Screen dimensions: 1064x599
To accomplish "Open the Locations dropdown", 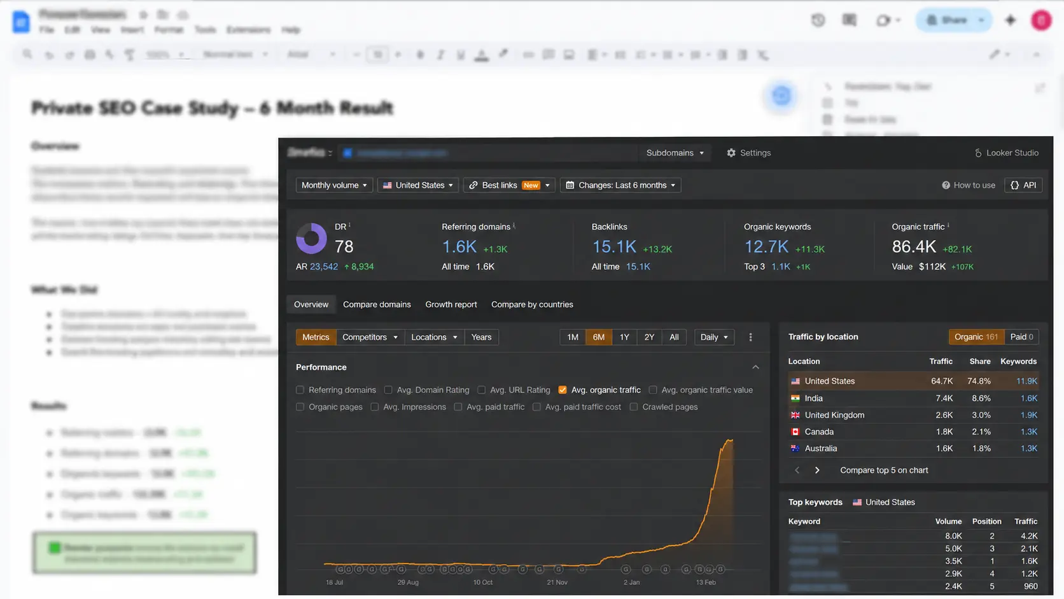I will coord(434,337).
